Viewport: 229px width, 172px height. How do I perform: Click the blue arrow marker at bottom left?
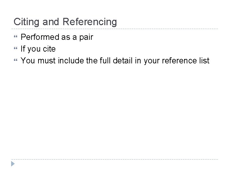(12, 164)
